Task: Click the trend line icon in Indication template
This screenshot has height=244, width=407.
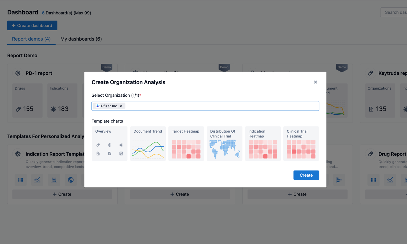Action: tap(37, 180)
